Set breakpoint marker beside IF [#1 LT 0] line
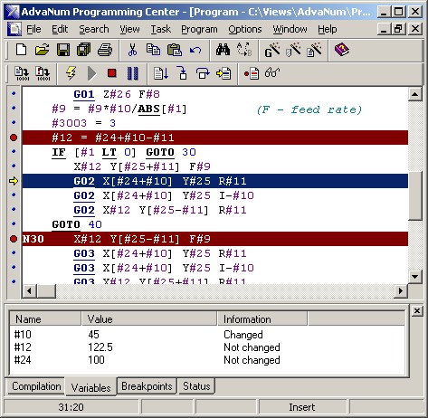Screen dimensions: 428x418 pos(14,152)
